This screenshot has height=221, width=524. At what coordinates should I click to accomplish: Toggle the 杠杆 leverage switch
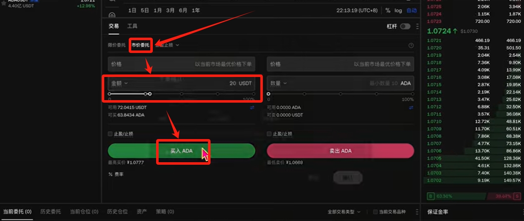point(405,26)
